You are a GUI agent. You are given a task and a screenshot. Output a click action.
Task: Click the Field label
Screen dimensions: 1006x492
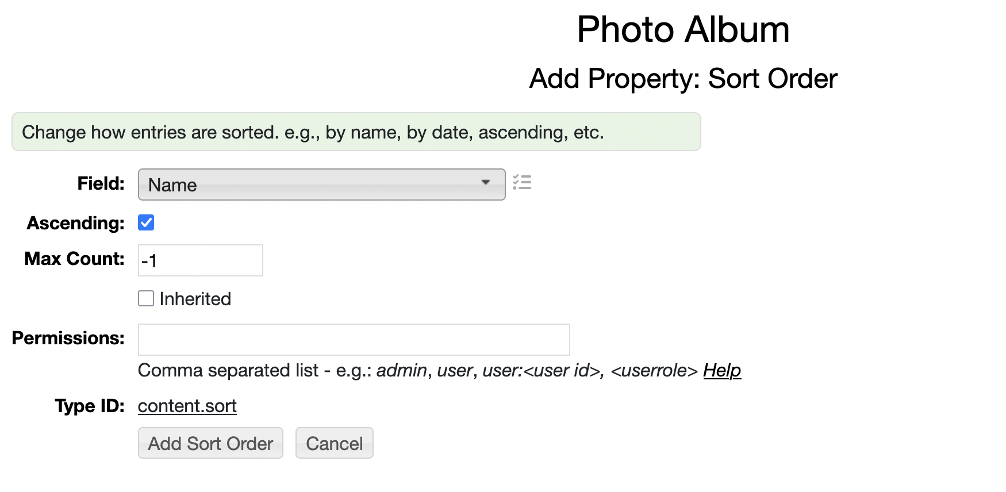[101, 183]
